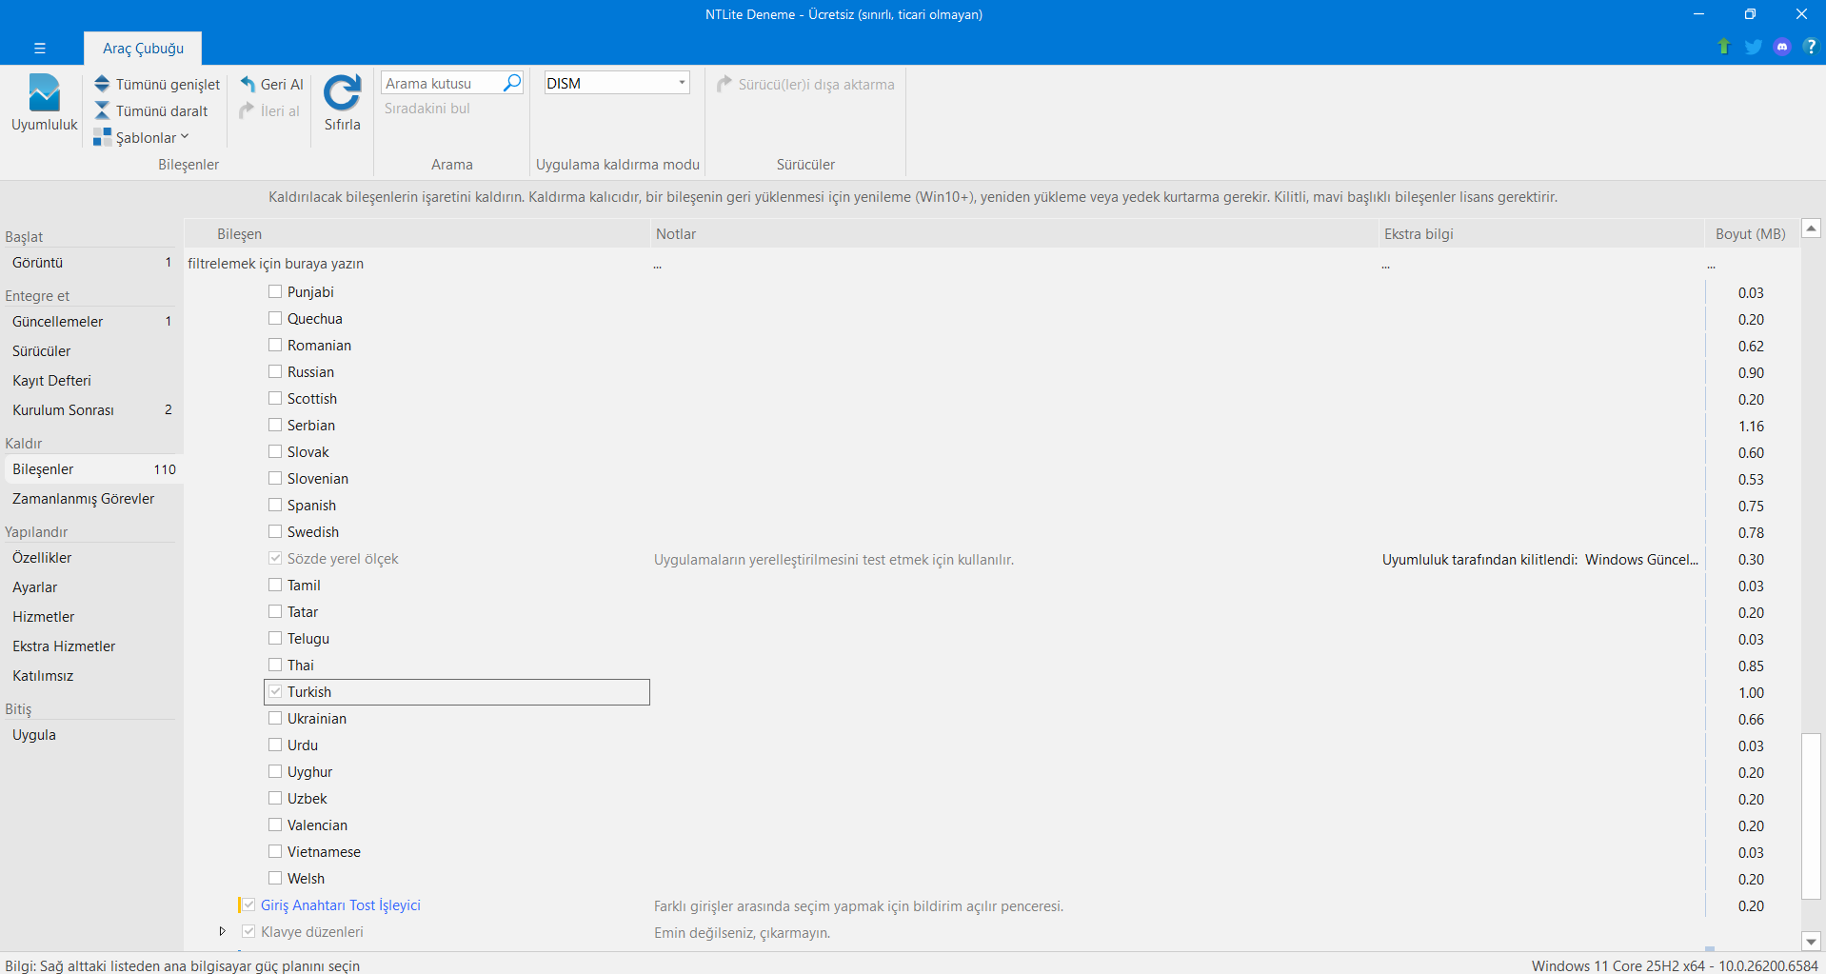Open the Kurulum Sonrası page

pyautogui.click(x=91, y=409)
